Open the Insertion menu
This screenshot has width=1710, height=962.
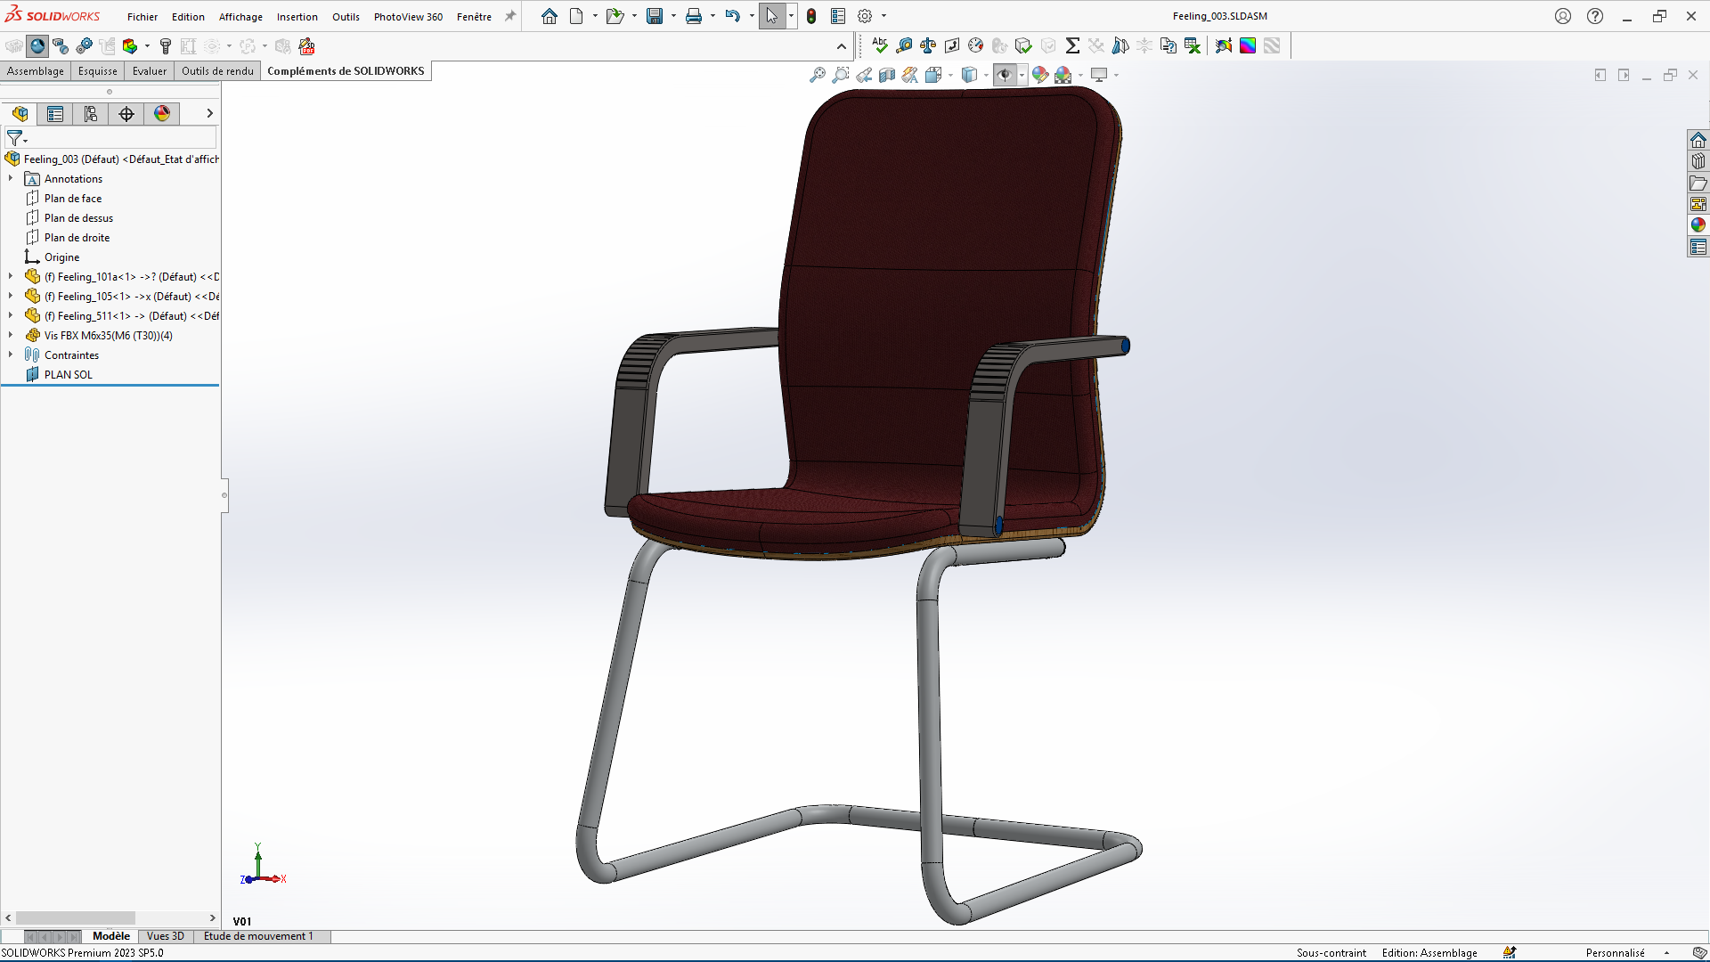pyautogui.click(x=297, y=17)
